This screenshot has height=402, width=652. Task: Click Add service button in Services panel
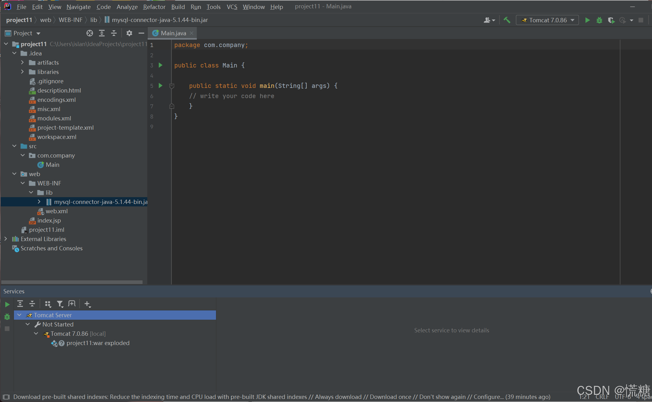pyautogui.click(x=87, y=304)
